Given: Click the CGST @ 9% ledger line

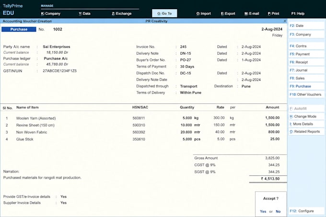Looking at the screenshot, I should [x=237, y=165].
